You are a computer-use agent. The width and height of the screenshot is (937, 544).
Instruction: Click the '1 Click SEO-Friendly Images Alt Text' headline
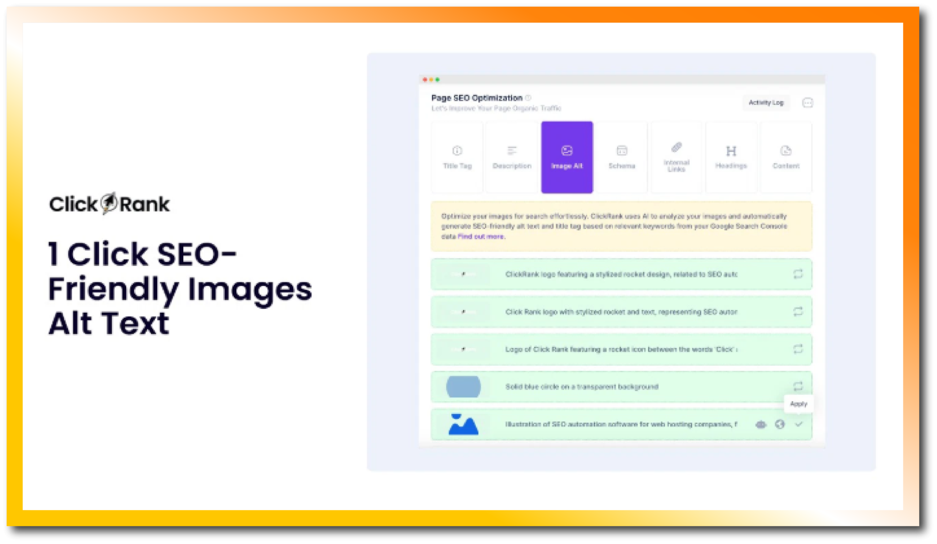[x=180, y=288]
